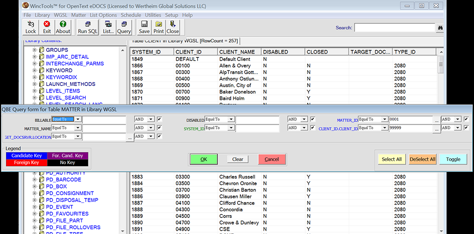This screenshot has width=474, height=234.
Task: Open the Library menu
Action: click(x=42, y=15)
